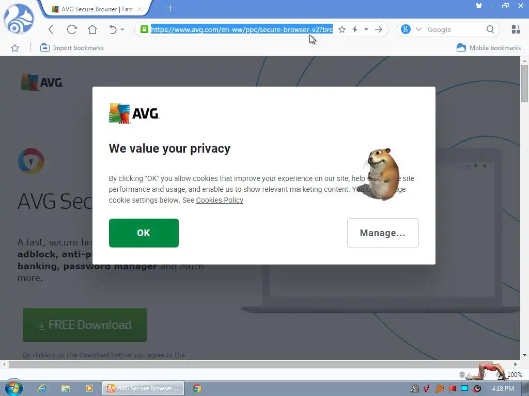
Task: Click Import bookmarks
Action: [72, 48]
